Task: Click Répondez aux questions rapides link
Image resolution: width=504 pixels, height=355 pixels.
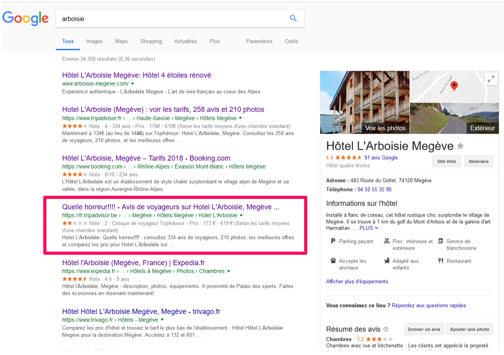Action: point(429,305)
